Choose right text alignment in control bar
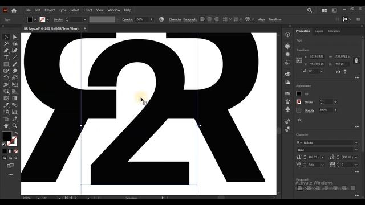 (217, 19)
